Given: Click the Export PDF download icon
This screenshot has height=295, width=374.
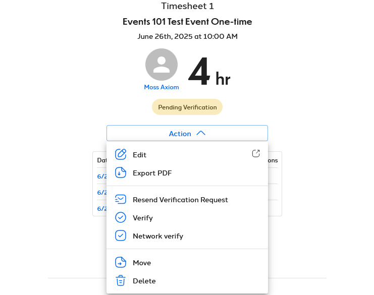Looking at the screenshot, I should click(x=121, y=172).
